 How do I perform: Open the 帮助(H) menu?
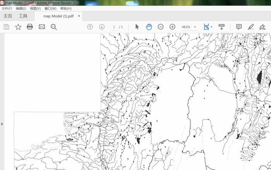(66, 9)
